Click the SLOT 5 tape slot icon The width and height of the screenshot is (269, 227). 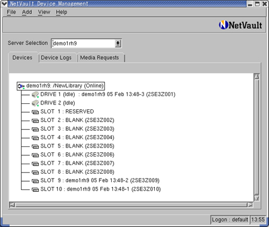tap(35, 146)
